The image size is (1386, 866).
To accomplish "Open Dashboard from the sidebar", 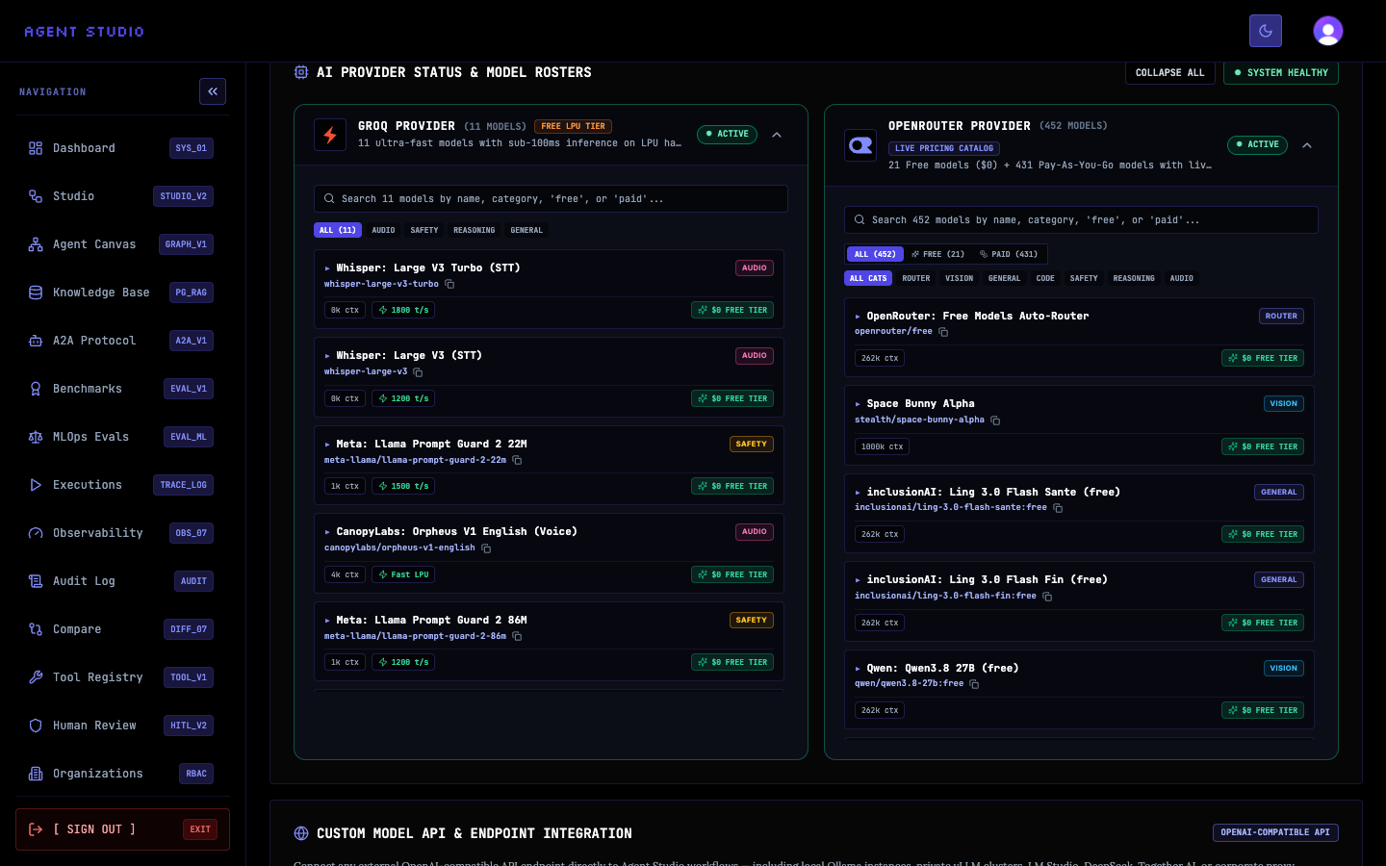I will 122,148.
